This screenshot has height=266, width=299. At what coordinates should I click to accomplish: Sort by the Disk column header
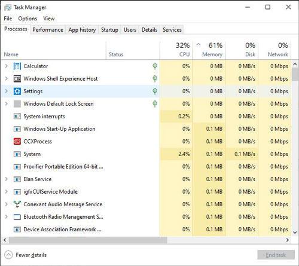(242, 50)
